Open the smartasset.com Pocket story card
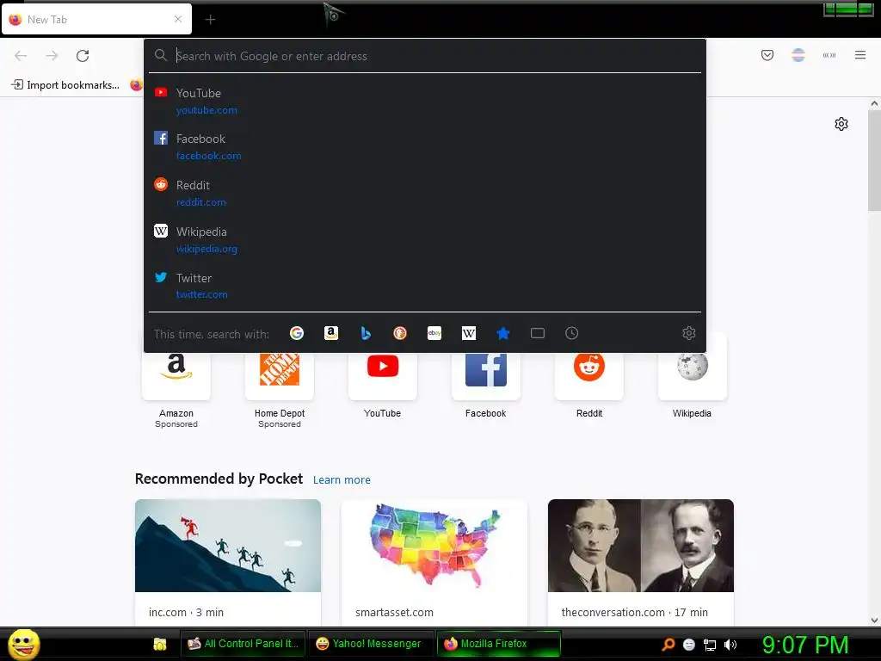 point(434,562)
